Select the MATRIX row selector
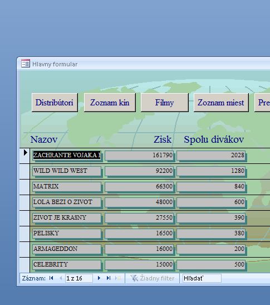Image resolution: width=270 pixels, height=305 pixels. point(24,187)
